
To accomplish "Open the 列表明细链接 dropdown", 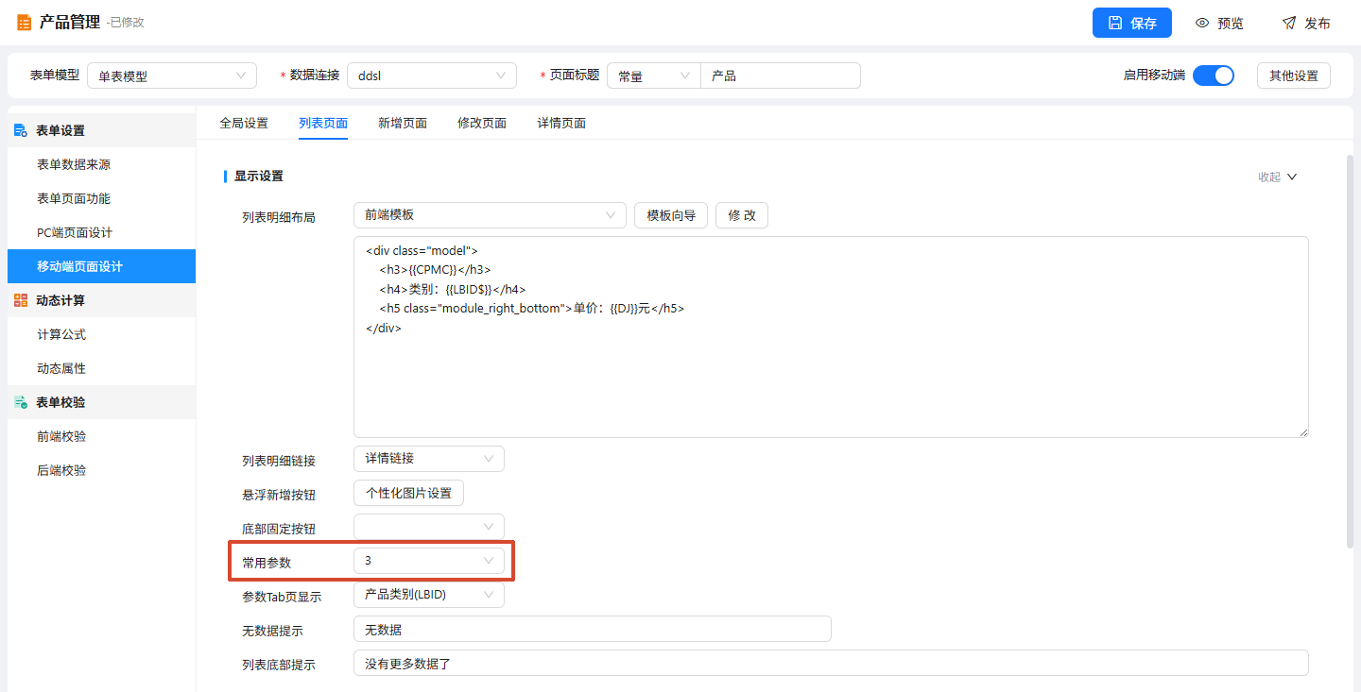I will [429, 459].
